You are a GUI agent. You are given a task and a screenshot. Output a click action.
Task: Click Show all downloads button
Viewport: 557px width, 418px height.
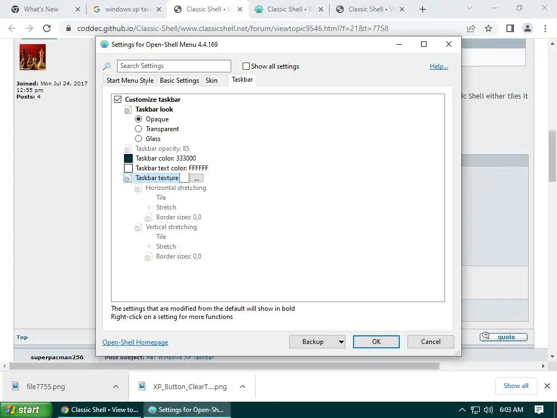click(516, 386)
